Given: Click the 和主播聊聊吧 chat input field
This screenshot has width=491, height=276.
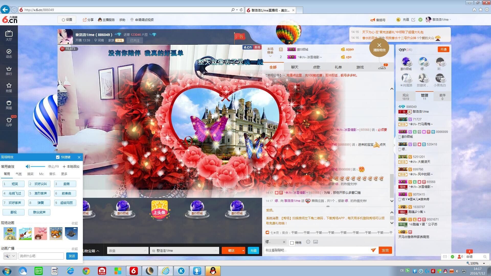Looking at the screenshot, I should tap(317, 250).
